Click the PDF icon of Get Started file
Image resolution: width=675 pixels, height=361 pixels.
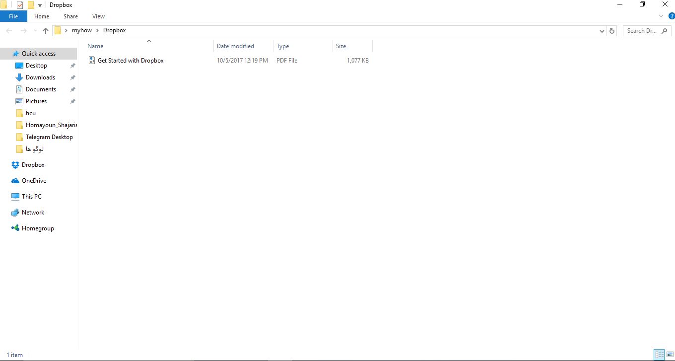click(x=91, y=60)
